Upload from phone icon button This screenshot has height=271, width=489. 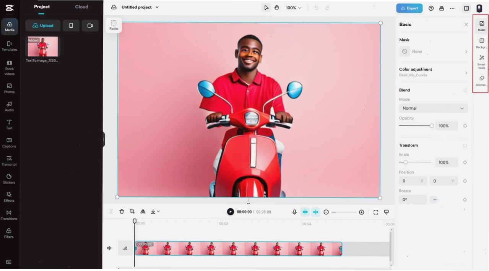71,26
